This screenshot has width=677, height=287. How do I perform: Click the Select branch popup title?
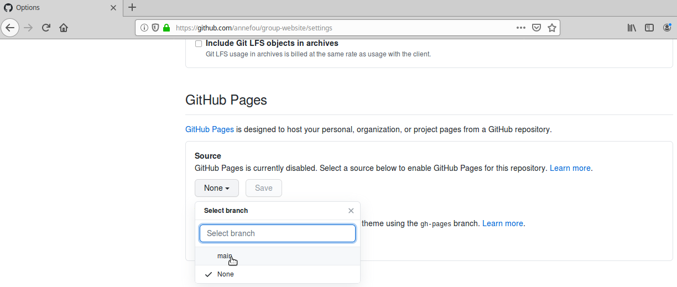[x=226, y=211]
